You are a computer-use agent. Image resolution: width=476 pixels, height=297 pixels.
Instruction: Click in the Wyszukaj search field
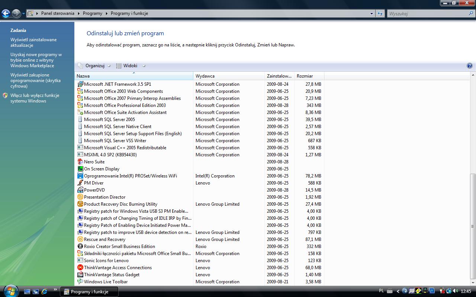pos(428,13)
